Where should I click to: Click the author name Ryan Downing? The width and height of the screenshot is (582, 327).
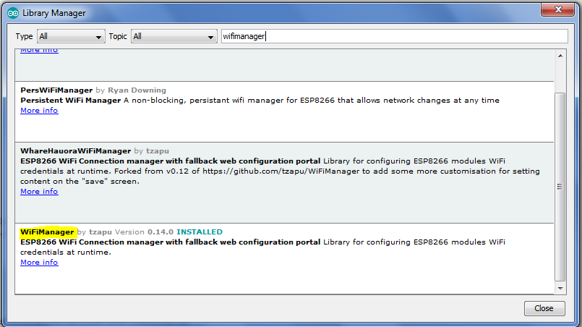(137, 90)
